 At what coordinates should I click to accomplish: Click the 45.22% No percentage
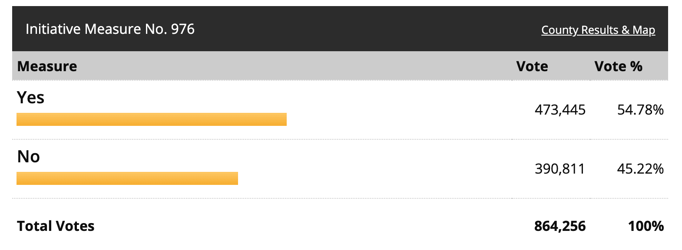click(640, 168)
